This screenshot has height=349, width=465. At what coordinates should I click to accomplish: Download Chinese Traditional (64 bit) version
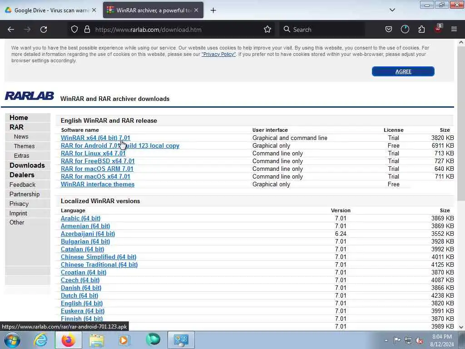click(99, 265)
